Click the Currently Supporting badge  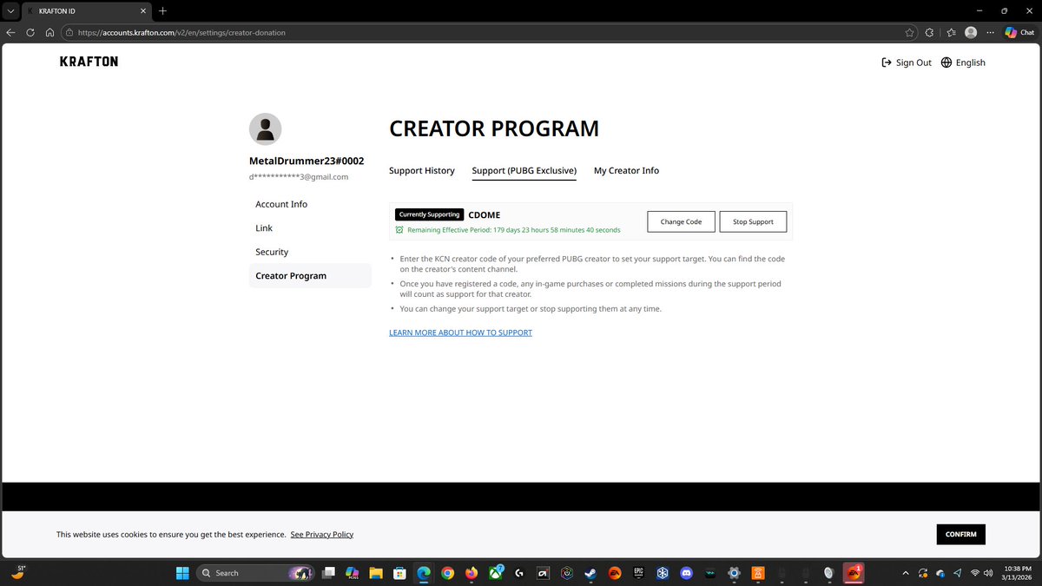tap(429, 214)
